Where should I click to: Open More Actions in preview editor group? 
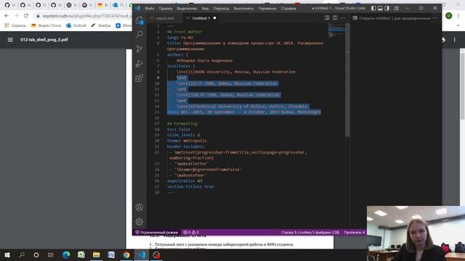click(434, 18)
